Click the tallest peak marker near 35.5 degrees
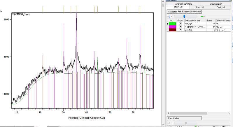 [76, 9]
